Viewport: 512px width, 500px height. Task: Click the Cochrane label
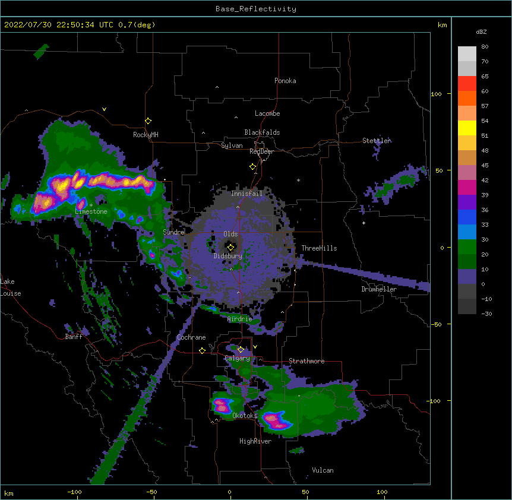(191, 337)
